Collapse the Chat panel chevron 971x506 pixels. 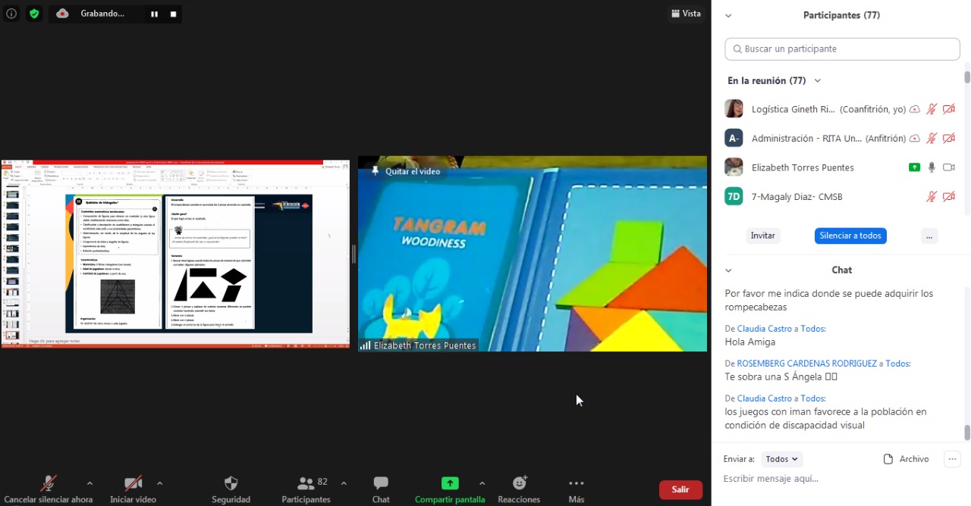[728, 270]
